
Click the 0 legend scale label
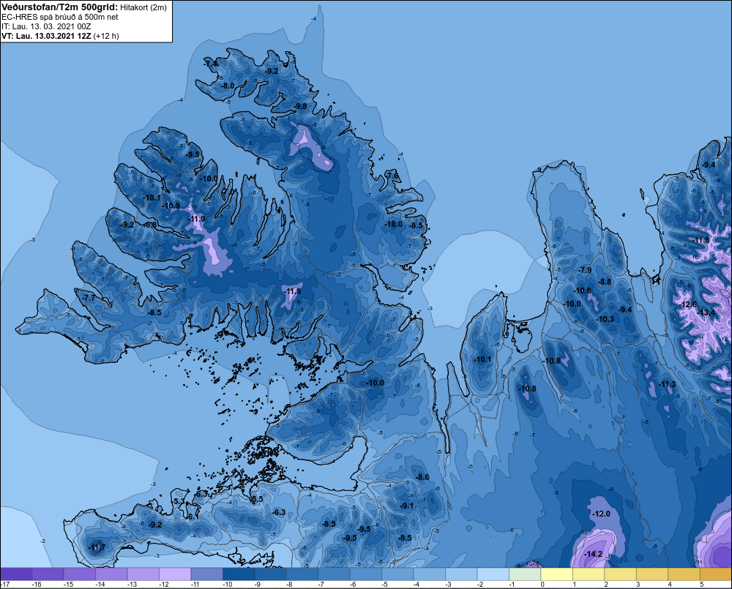coord(542,585)
